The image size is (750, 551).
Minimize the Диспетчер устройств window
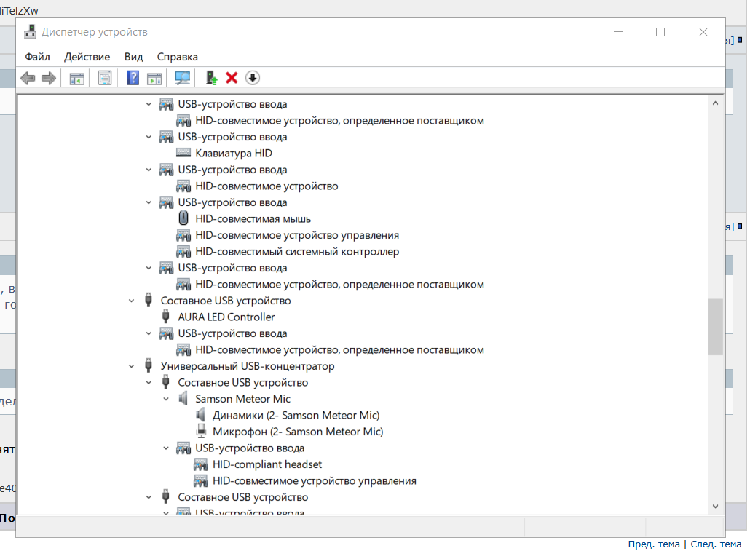618,32
